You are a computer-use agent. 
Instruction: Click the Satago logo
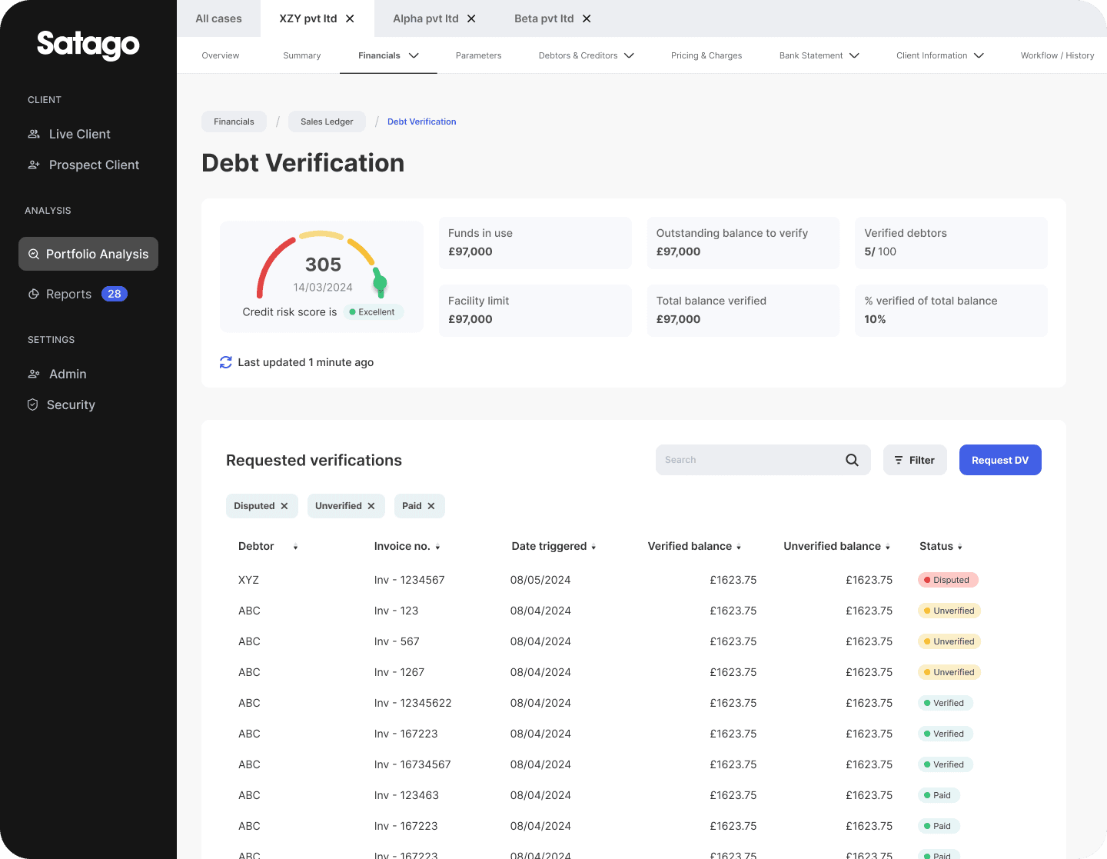click(x=88, y=45)
